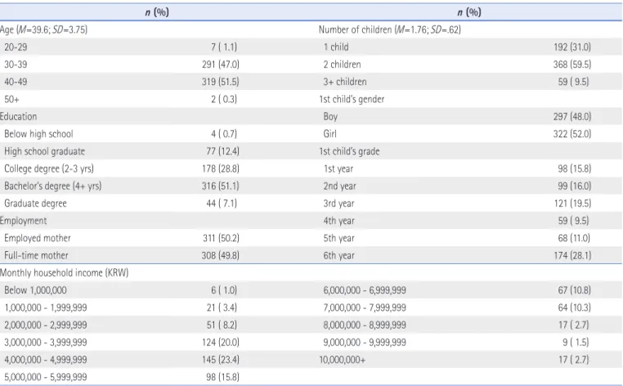Click the value '322 (52.0)'
Viewport: 623px width, 386px height.
[x=572, y=134]
